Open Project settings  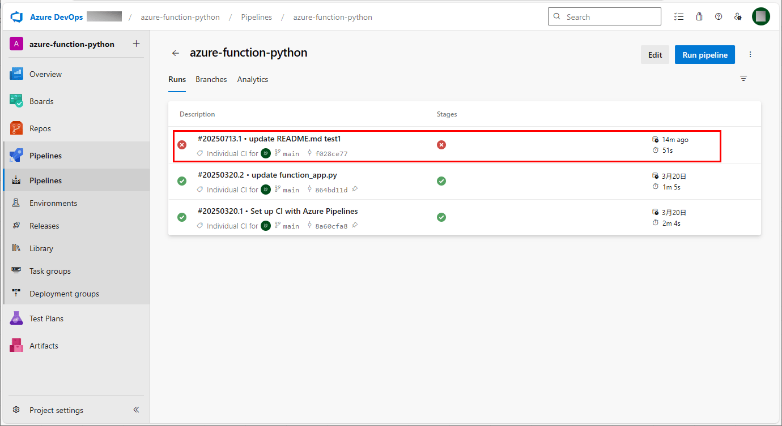coord(56,410)
